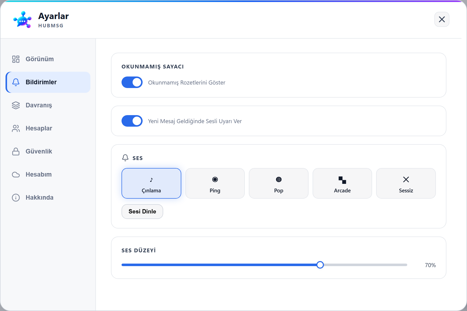Screen dimensions: 467x311
Task: Select the Çınlama sound option
Action: coord(151,183)
